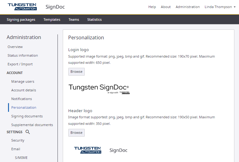The width and height of the screenshot is (239, 162).
Task: Open S/MIME settings in sidebar
Action: pos(21,158)
